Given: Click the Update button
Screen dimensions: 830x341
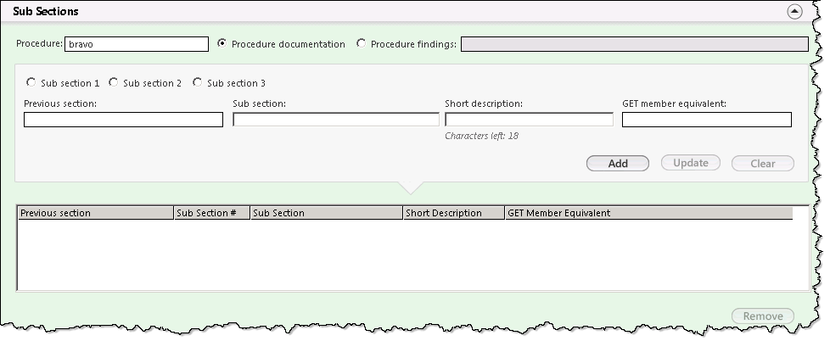Looking at the screenshot, I should click(x=691, y=163).
